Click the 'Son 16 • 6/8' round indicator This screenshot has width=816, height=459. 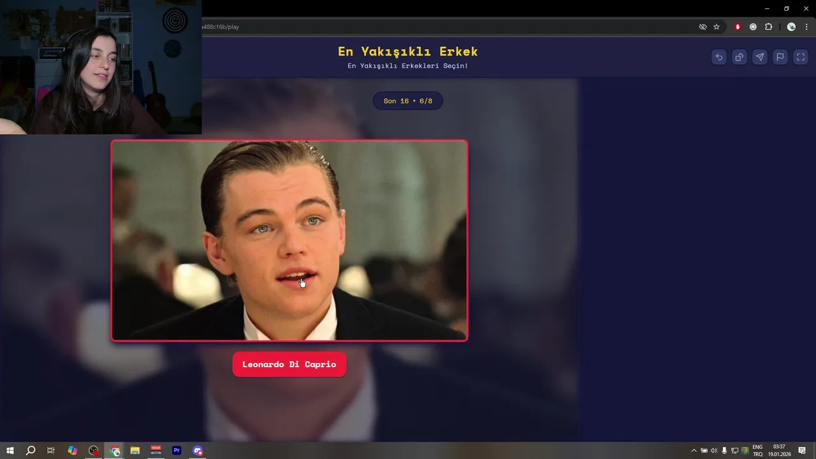(408, 101)
